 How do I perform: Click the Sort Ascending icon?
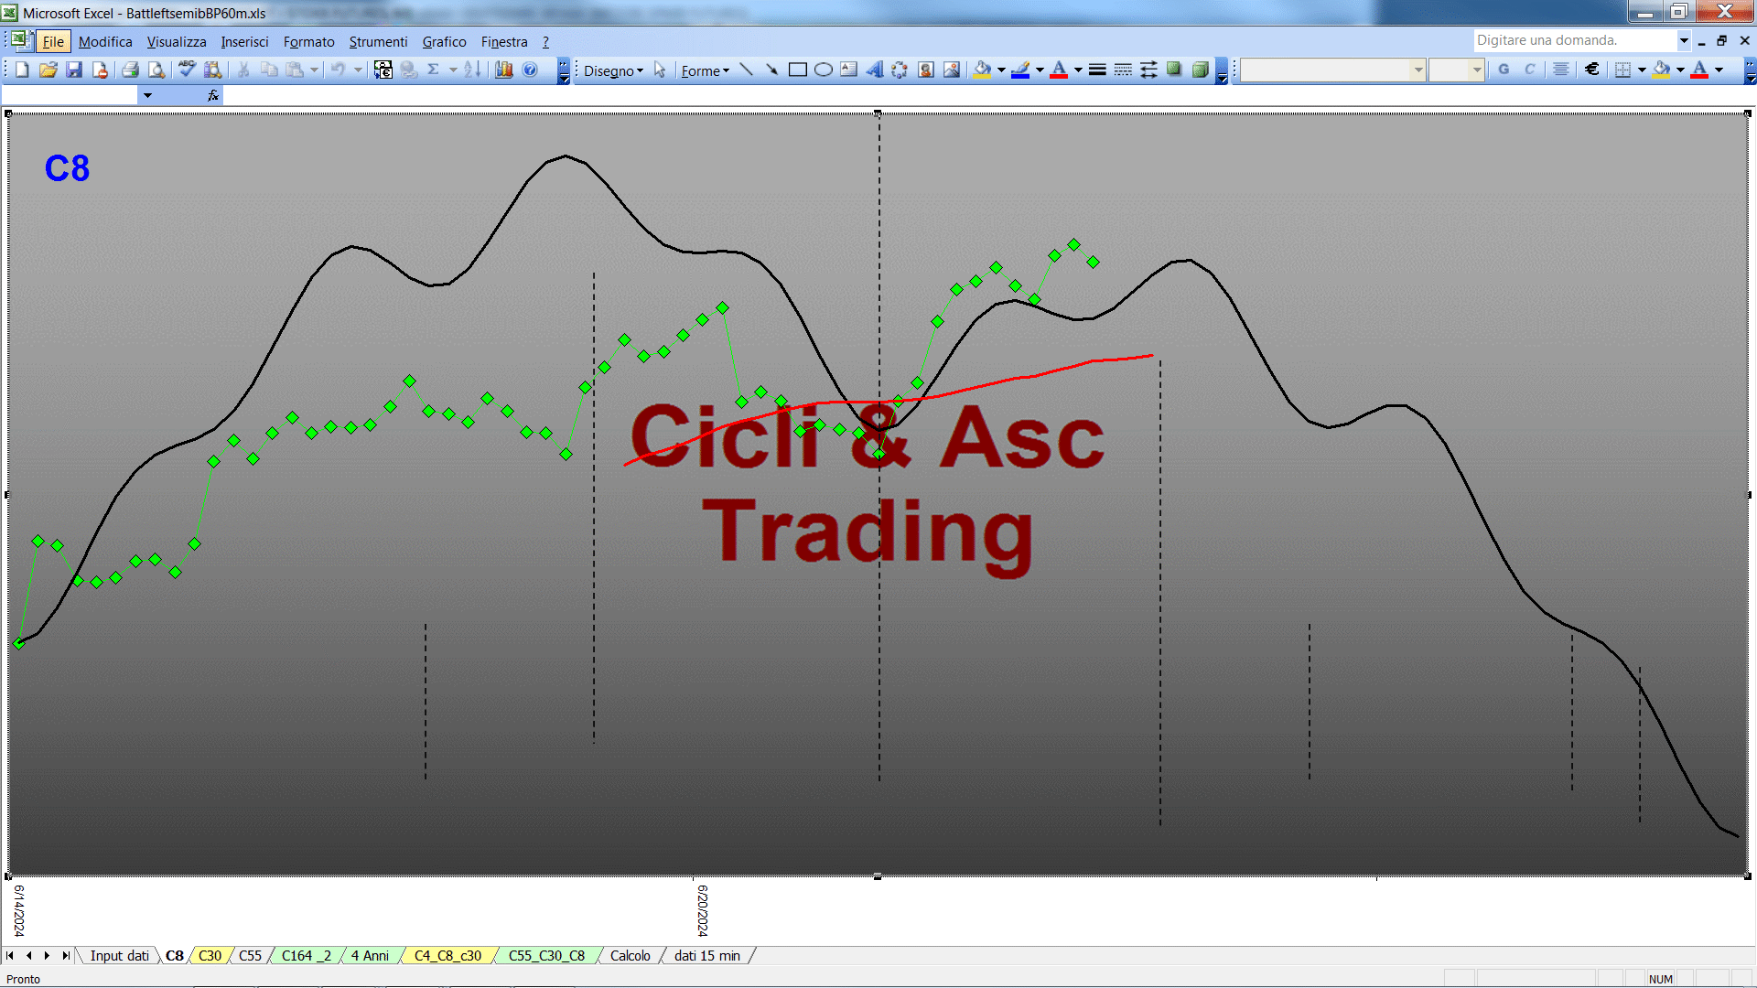[472, 70]
